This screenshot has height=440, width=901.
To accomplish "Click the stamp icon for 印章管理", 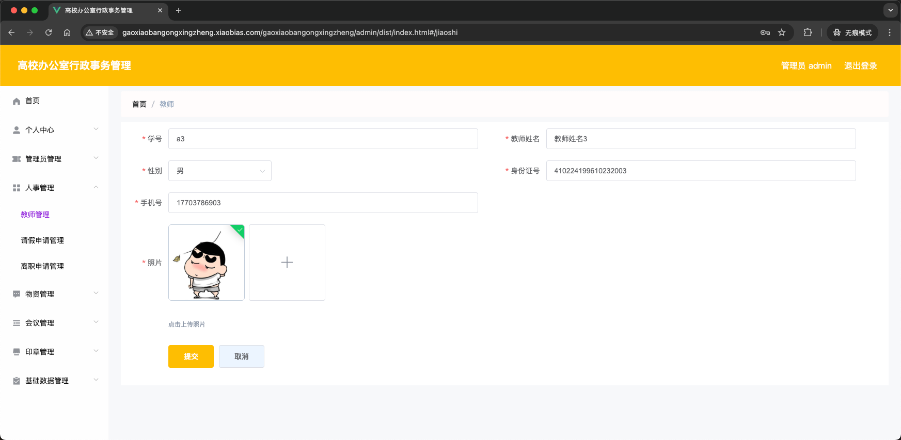I will 17,352.
